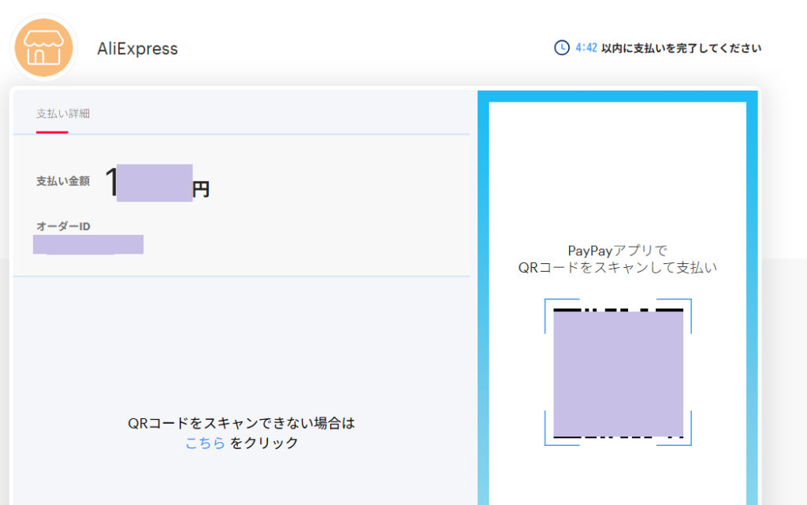This screenshot has height=505, width=807.
Task: Click the orange AliExpress storefront icon
Action: pos(43,48)
